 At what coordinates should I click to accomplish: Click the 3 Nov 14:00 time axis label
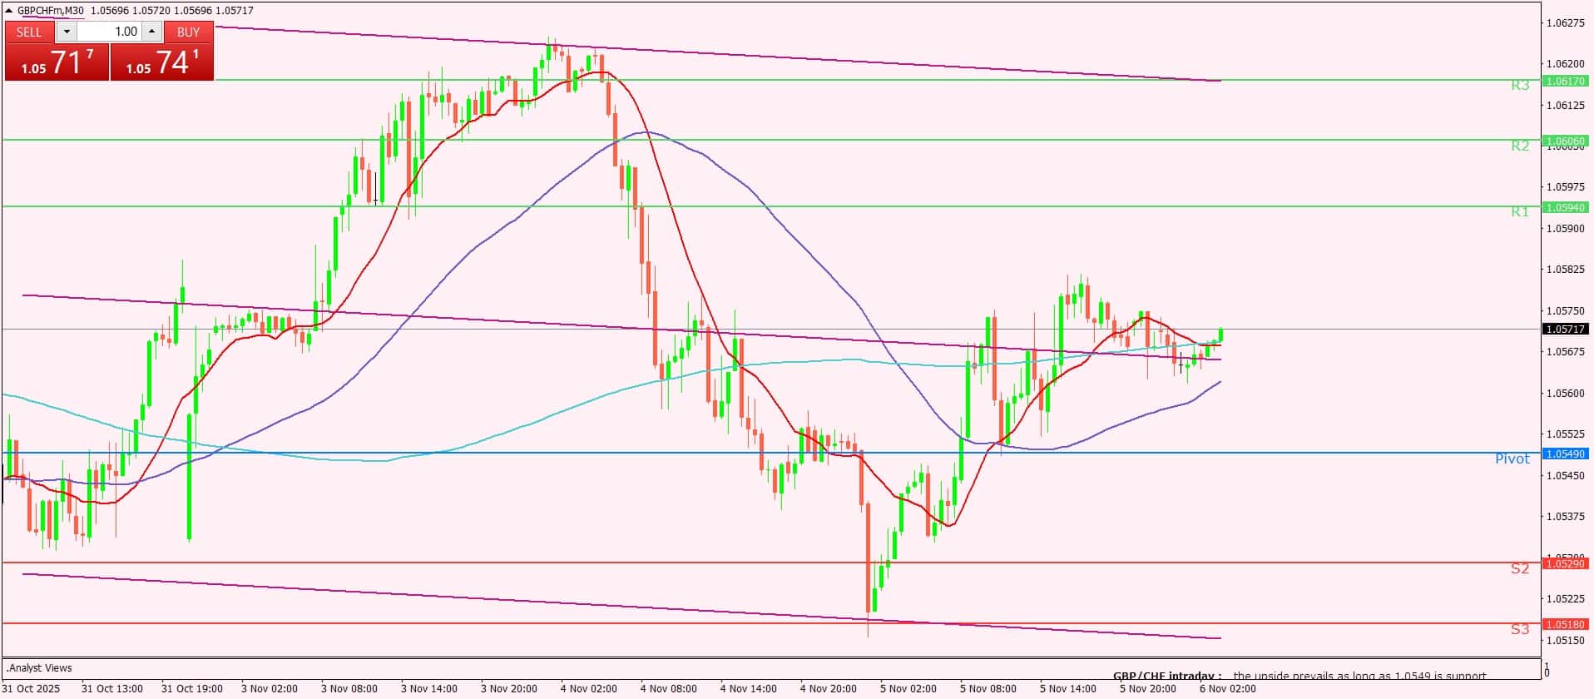(x=429, y=688)
